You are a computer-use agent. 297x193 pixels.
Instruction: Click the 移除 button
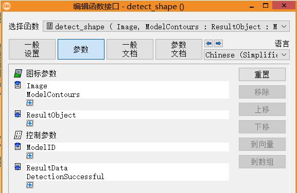tap(262, 92)
